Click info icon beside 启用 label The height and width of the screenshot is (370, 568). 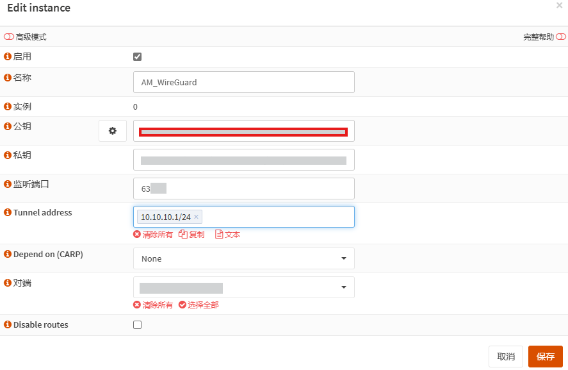pyautogui.click(x=8, y=56)
